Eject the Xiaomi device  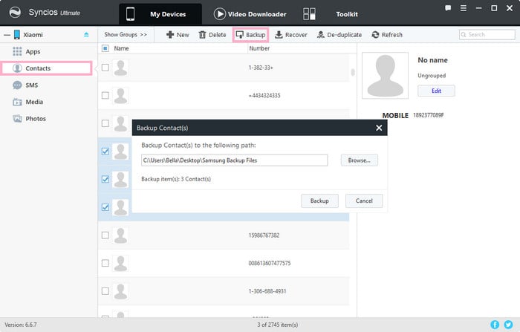[x=86, y=34]
